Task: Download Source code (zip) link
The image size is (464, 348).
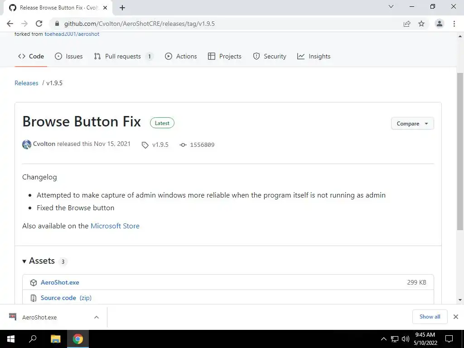Action: [66, 298]
